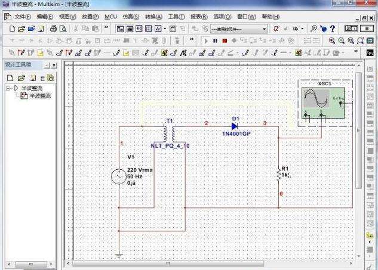Pause the simulation
Screen dimensions: 378x270
(215, 41)
